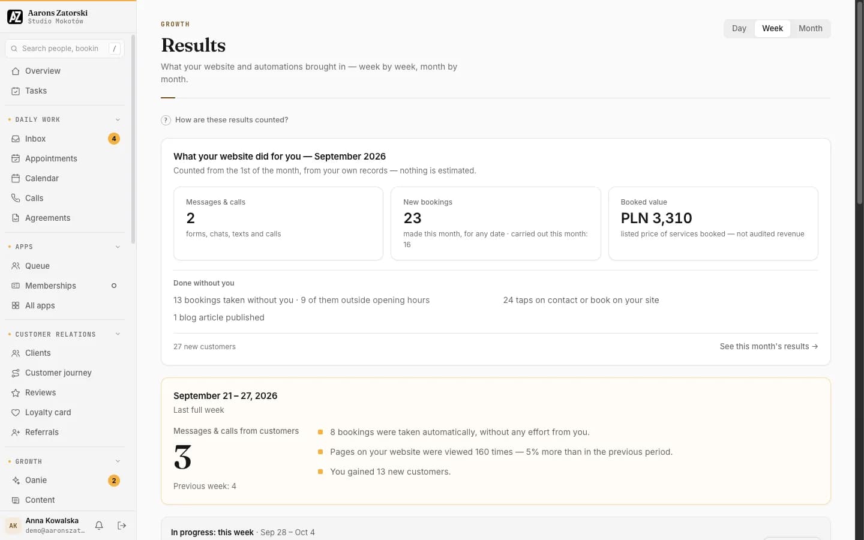Click the Calls phone icon
864x540 pixels.
[x=16, y=198]
